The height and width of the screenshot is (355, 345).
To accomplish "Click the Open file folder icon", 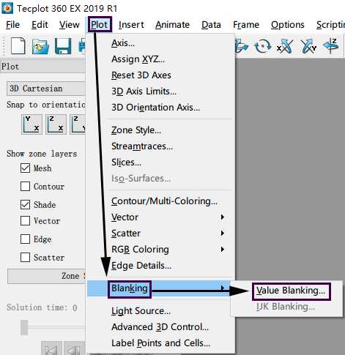I will pyautogui.click(x=40, y=46).
